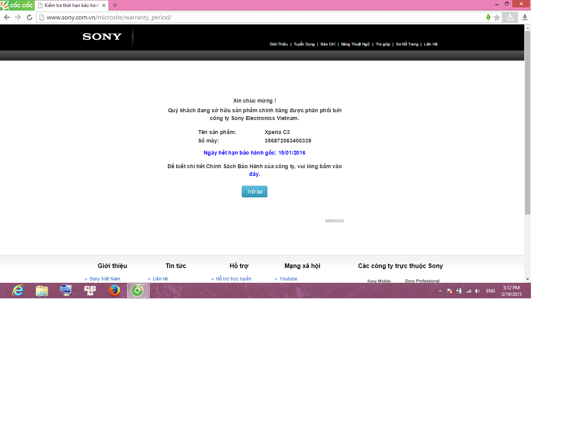Click the Cốc Cốc browser logo button
This screenshot has width=583, height=437.
pyautogui.click(x=17, y=5)
